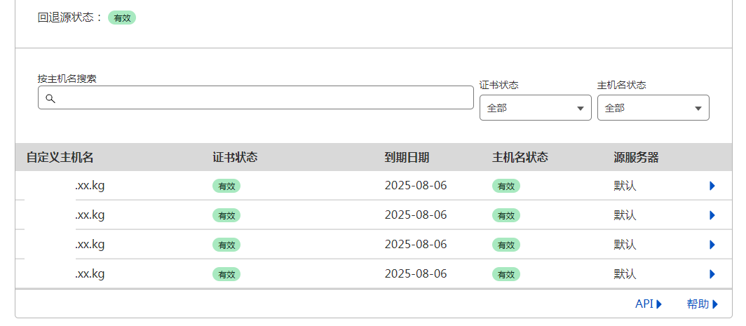Viewport: 746px width, 326px height.
Task: Click the 证书状态 column header
Action: point(235,158)
